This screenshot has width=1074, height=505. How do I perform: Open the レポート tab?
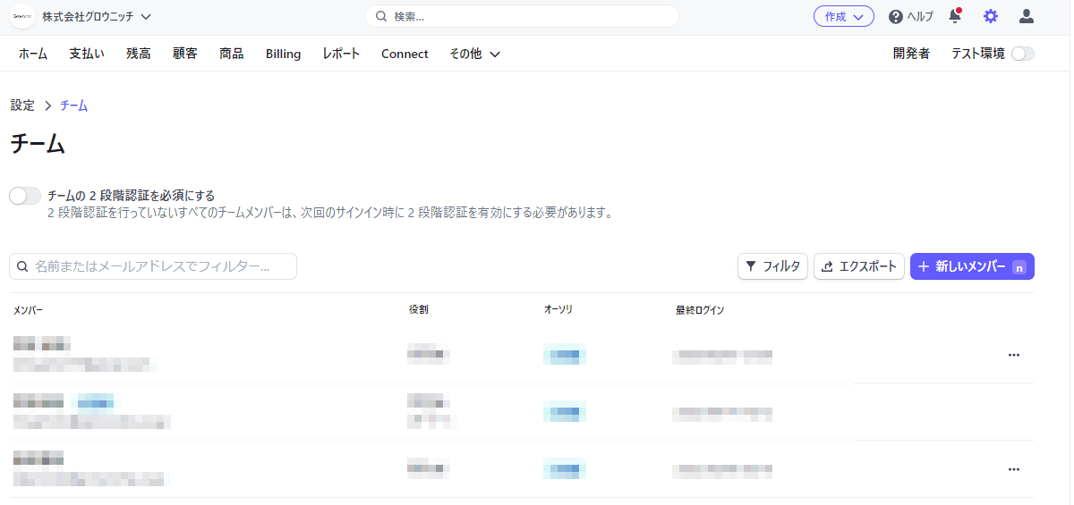click(x=341, y=54)
